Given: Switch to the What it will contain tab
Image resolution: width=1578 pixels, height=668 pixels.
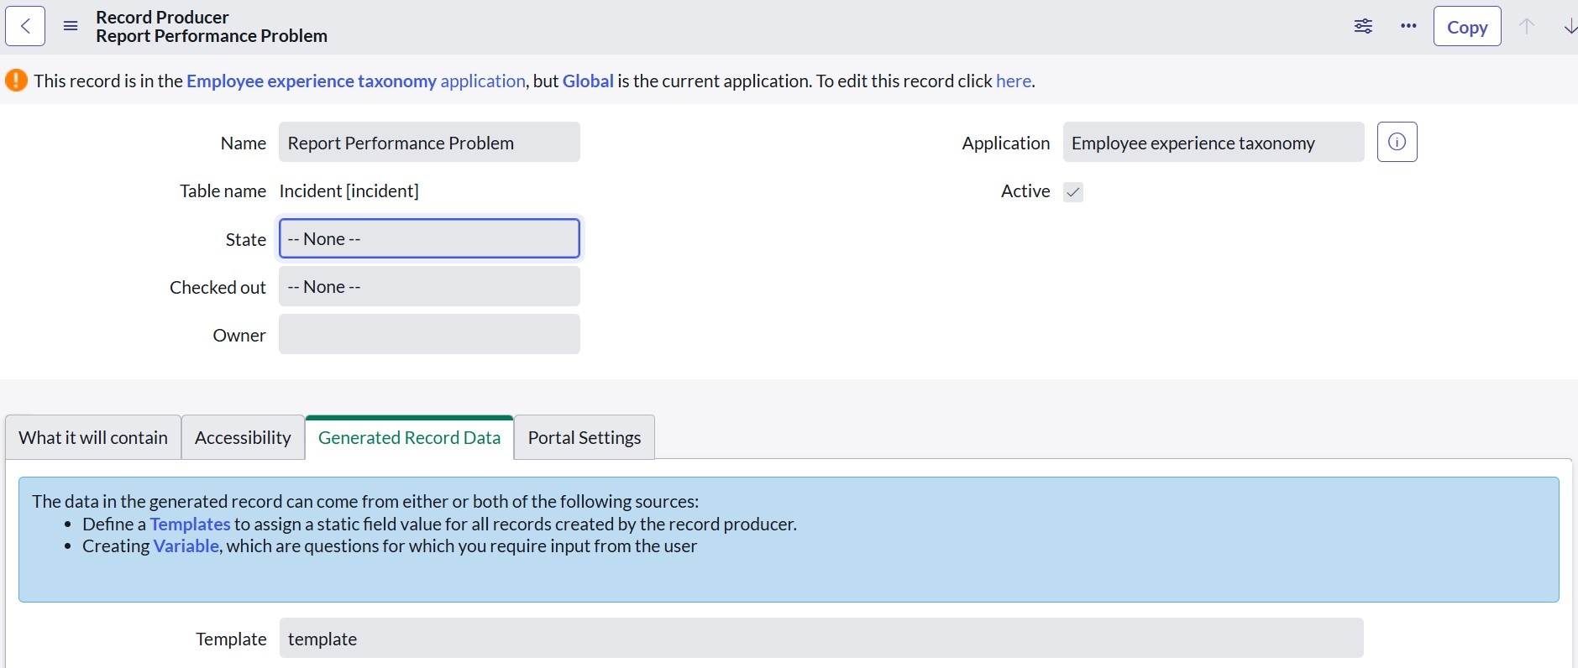Looking at the screenshot, I should (93, 437).
